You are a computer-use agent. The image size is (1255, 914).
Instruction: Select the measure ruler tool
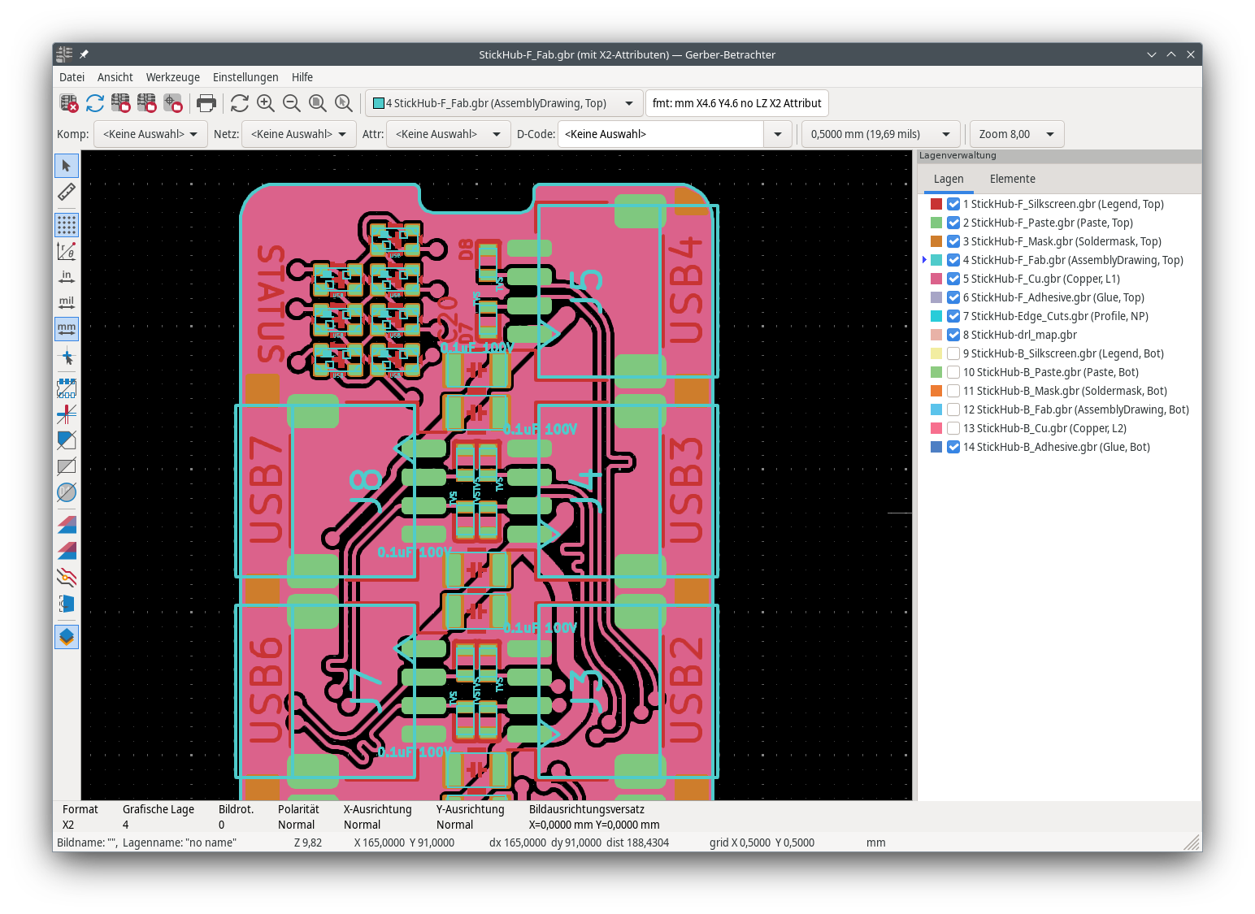click(x=67, y=192)
